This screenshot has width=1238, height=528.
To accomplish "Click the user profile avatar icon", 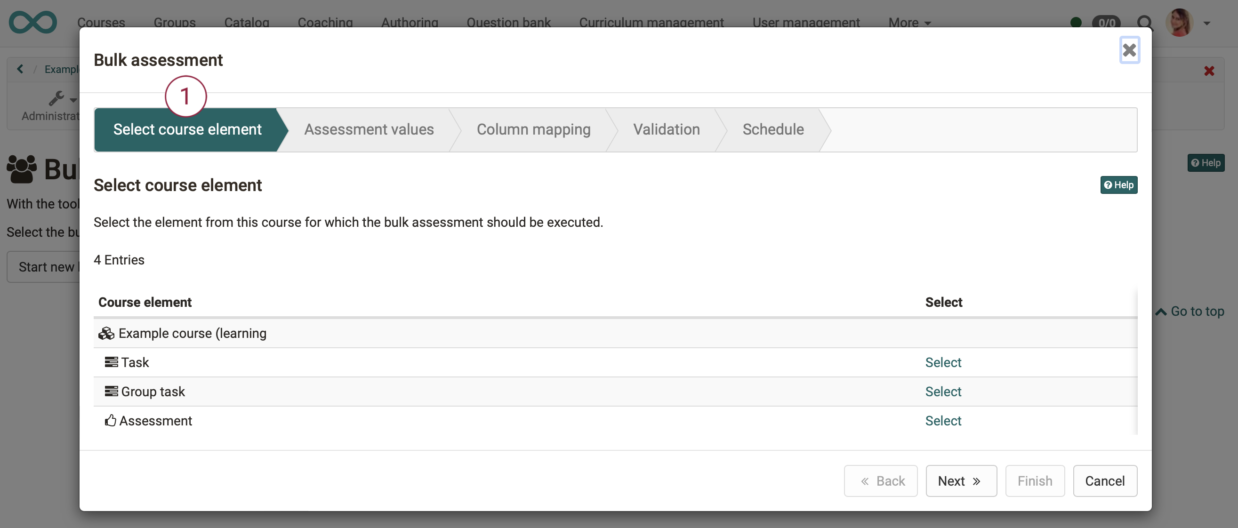I will pyautogui.click(x=1182, y=21).
